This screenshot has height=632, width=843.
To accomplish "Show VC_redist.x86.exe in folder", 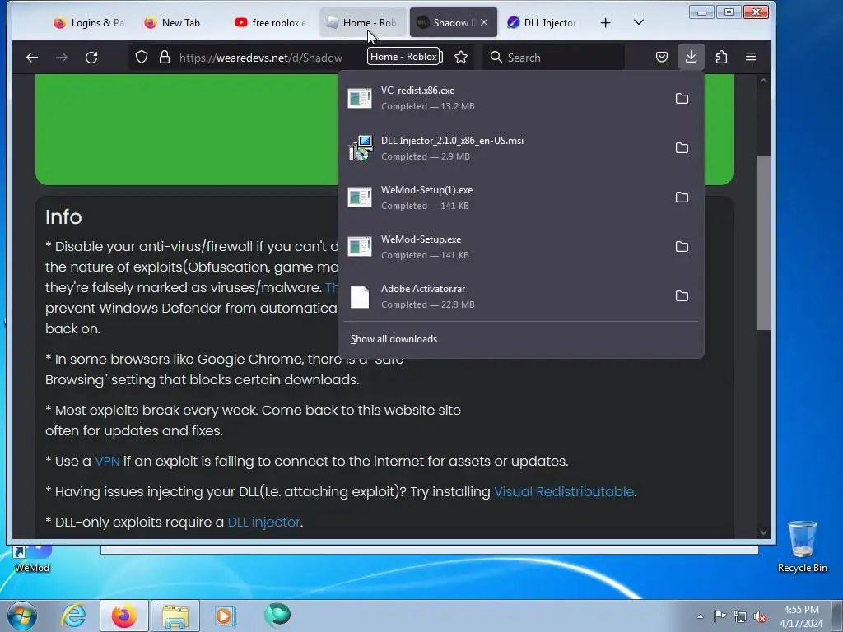I will [682, 99].
